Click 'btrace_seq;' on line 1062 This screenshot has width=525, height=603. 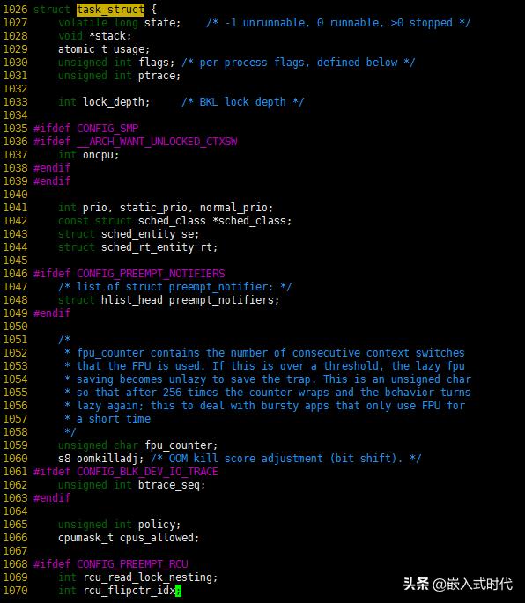pyautogui.click(x=172, y=485)
